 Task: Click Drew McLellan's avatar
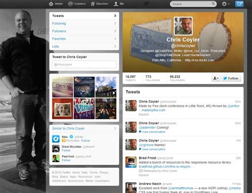tap(56, 148)
